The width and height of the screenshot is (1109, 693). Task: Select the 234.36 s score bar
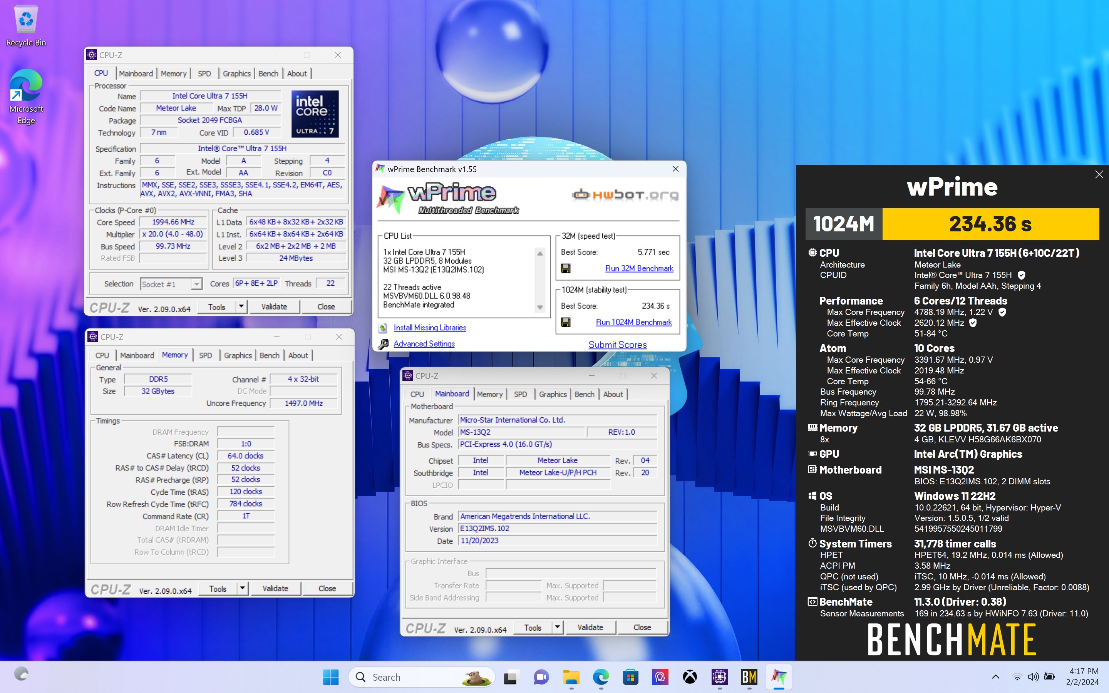click(x=991, y=224)
